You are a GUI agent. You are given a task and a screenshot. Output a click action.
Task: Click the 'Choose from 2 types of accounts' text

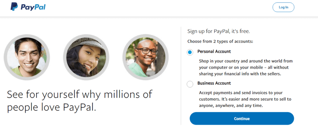220,41
